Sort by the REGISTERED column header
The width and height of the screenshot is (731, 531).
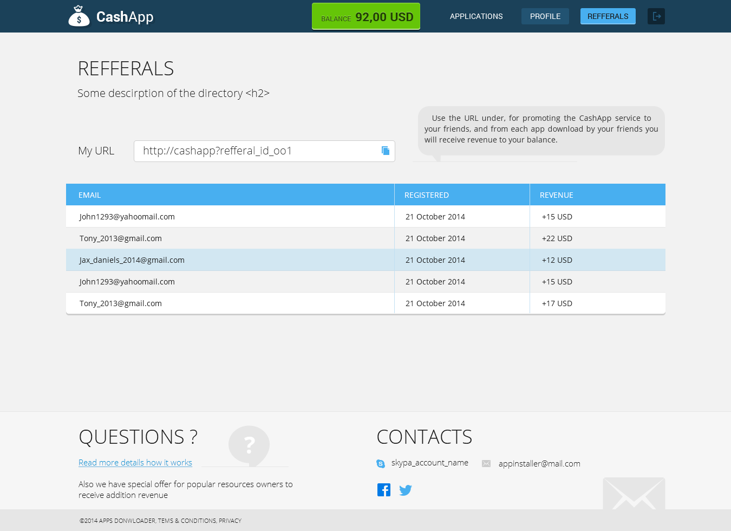point(427,195)
